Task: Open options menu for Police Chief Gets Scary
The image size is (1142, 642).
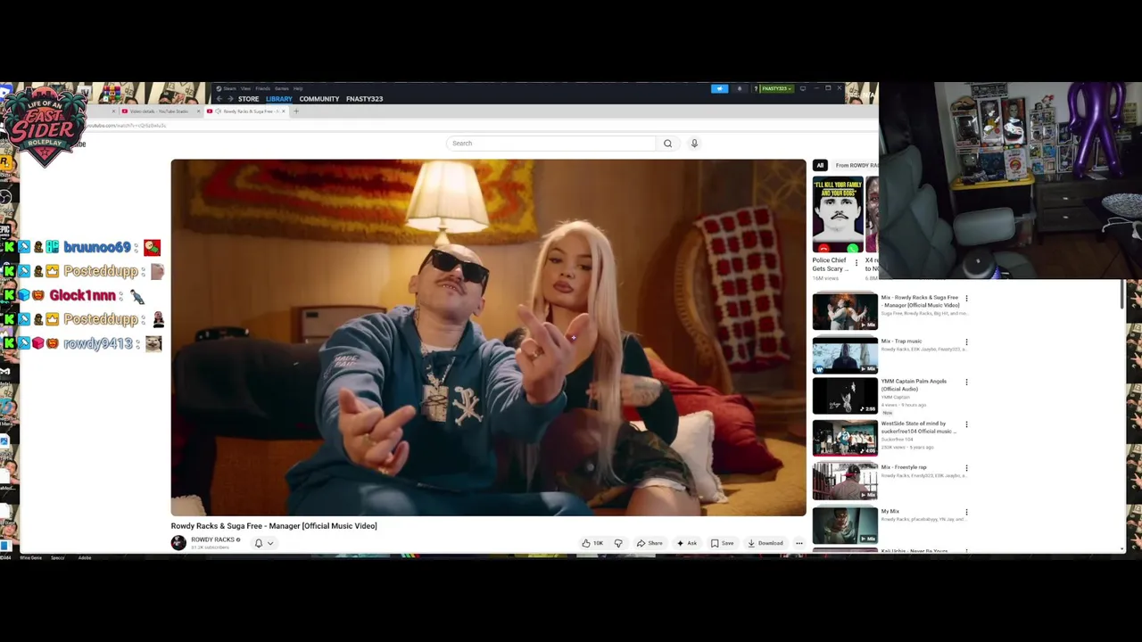Action: pos(856,263)
